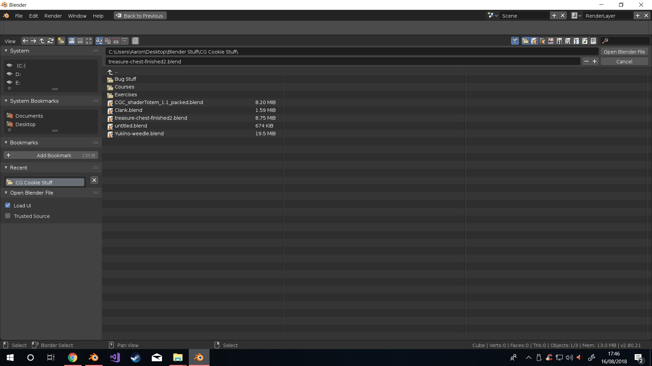The width and height of the screenshot is (652, 366).
Task: Sort files by modification date
Action: tap(116, 41)
